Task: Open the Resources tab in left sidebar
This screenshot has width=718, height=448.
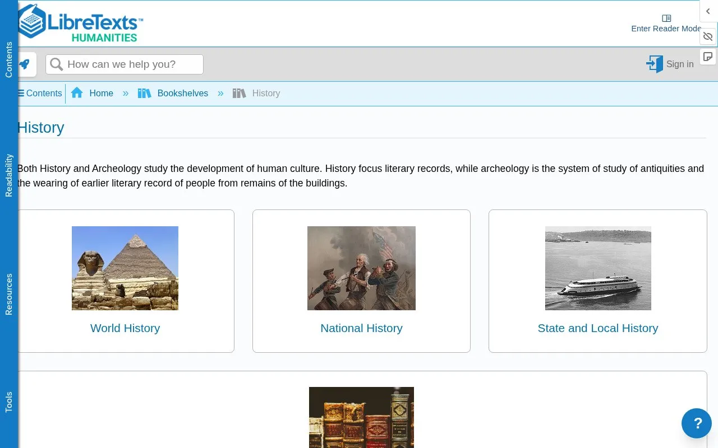Action: 8,295
